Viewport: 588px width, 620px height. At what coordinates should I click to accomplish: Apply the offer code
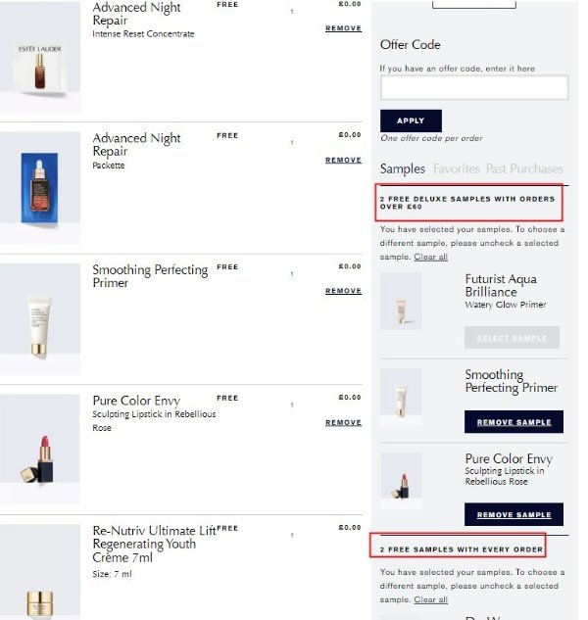[x=411, y=120]
